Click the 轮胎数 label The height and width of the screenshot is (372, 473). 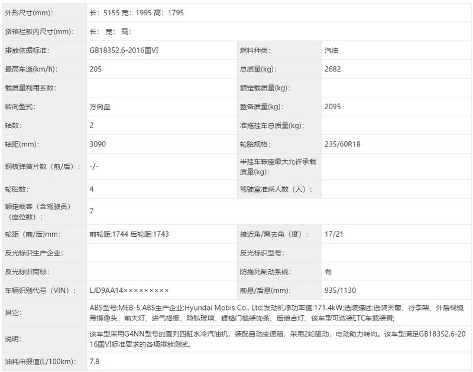[x=17, y=190]
